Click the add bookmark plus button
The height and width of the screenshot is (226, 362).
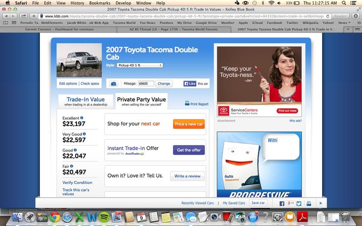point(34,16)
